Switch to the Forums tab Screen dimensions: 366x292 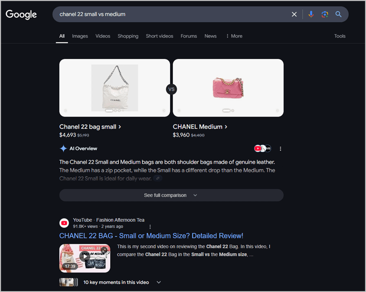[x=189, y=36]
